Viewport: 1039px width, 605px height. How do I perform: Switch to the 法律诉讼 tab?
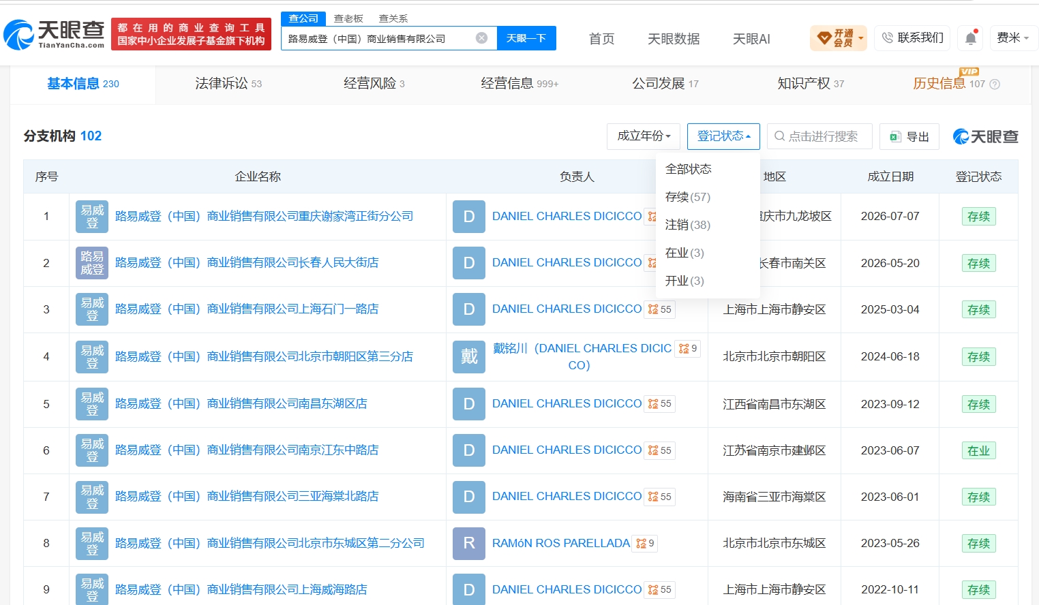point(228,84)
